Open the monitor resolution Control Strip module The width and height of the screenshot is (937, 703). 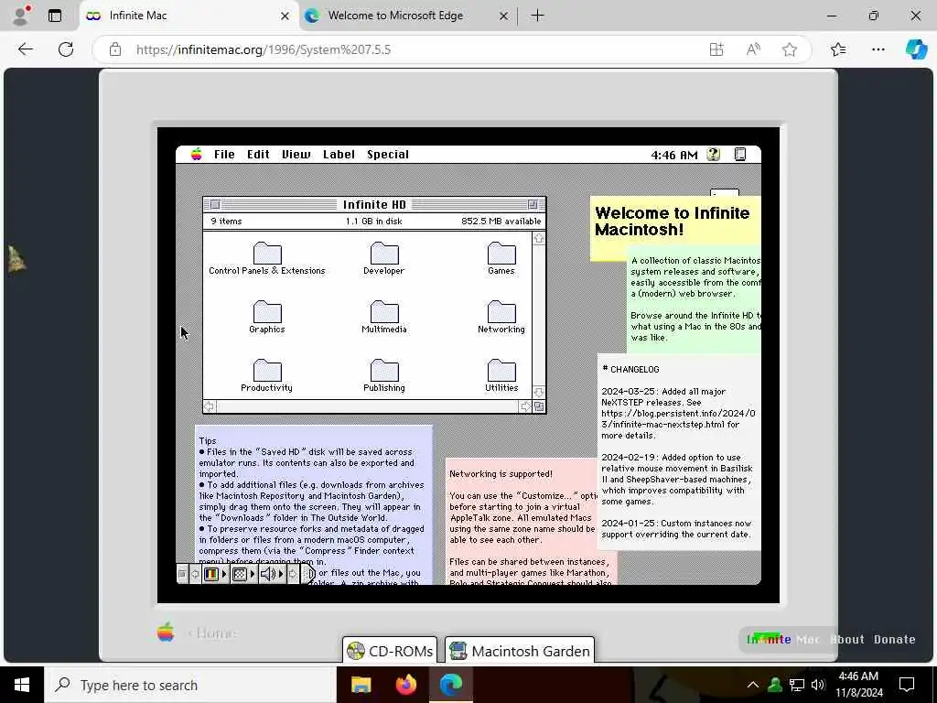click(x=243, y=574)
